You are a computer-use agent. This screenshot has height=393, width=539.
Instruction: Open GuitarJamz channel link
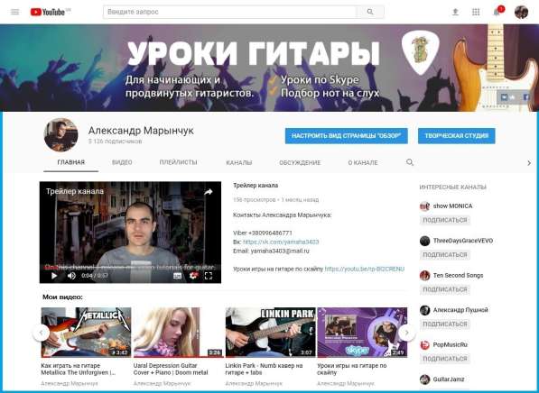tap(449, 379)
